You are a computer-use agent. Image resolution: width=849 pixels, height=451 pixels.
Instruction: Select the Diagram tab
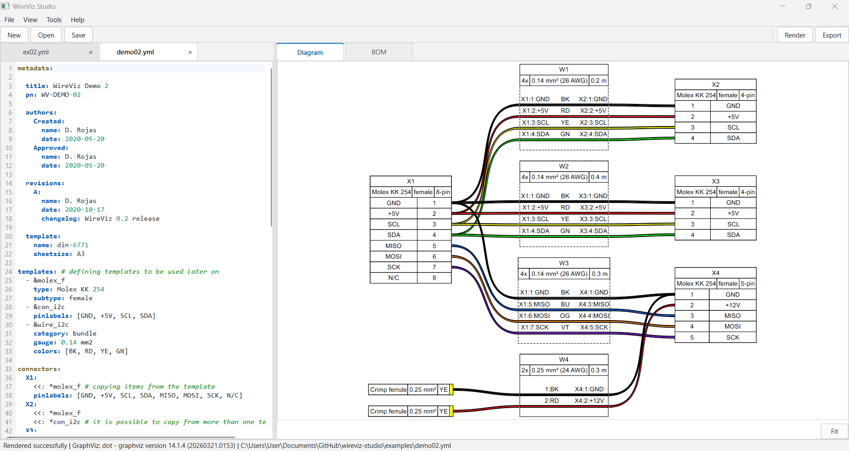[x=310, y=52]
